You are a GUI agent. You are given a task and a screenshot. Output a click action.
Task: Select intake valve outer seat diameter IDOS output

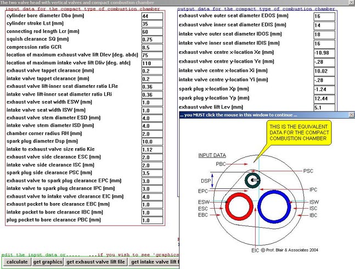[324, 35]
